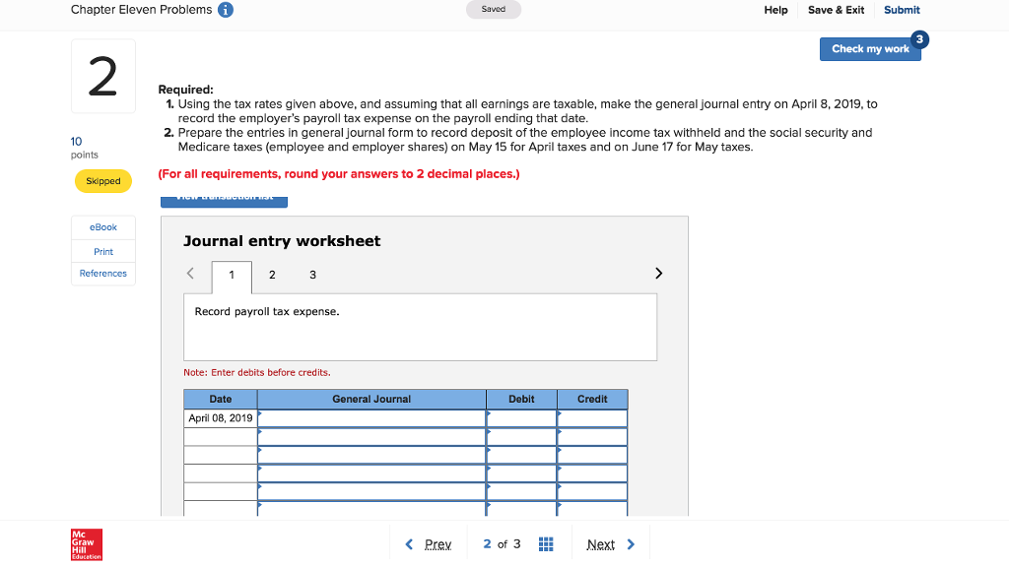
Task: Click the Saved status indicator
Action: 493,9
